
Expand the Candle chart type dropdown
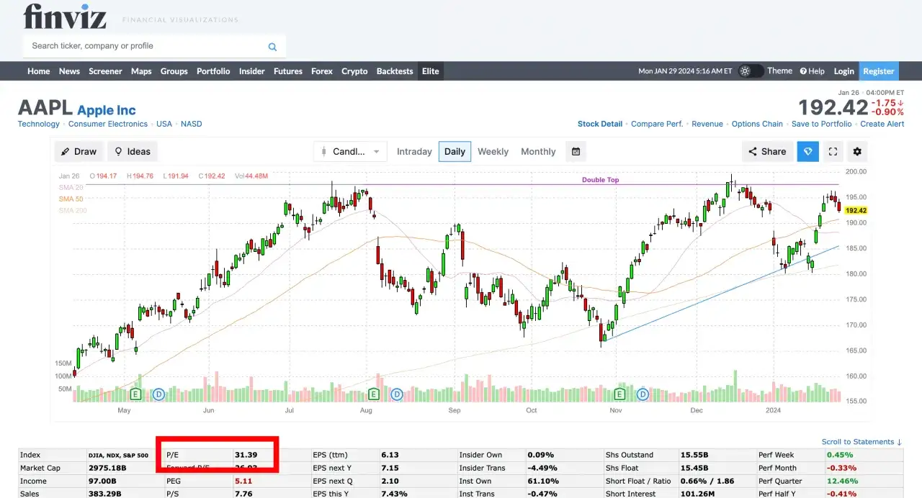350,152
